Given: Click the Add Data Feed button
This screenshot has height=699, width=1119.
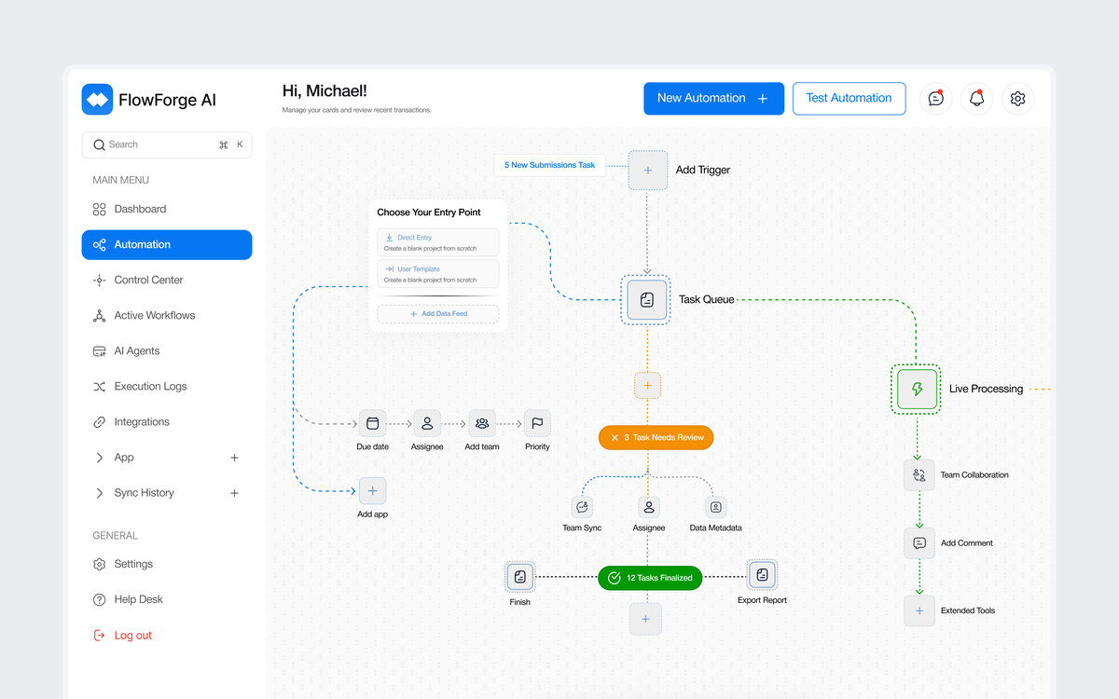Looking at the screenshot, I should (x=438, y=314).
